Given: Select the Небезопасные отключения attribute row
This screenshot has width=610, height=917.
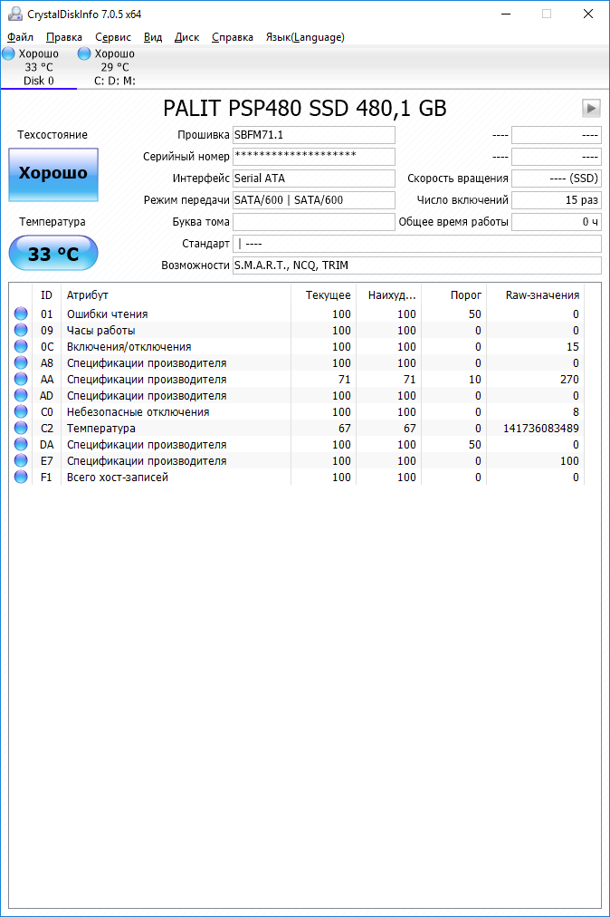Looking at the screenshot, I should pyautogui.click(x=297, y=411).
